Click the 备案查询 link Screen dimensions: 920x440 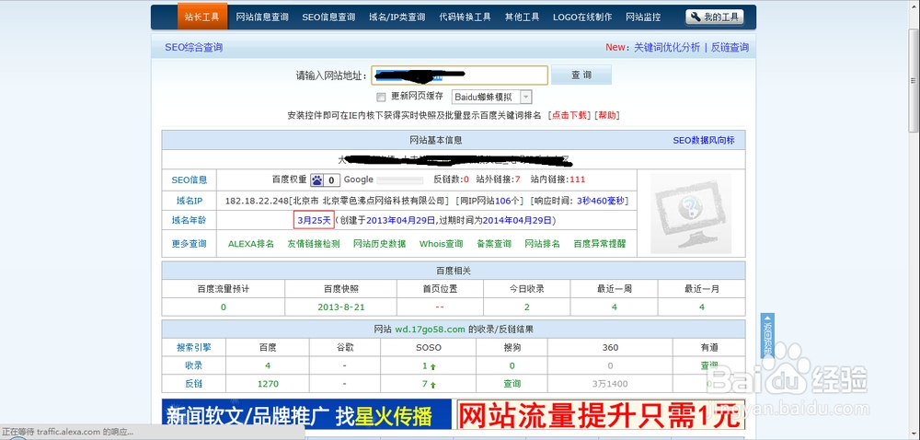pos(494,243)
